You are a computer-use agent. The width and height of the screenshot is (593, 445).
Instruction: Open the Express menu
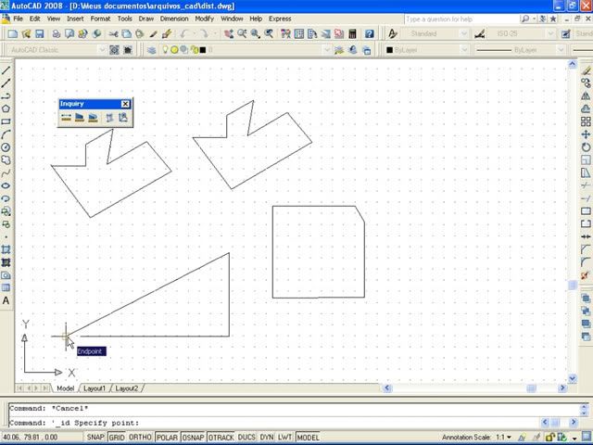[280, 19]
